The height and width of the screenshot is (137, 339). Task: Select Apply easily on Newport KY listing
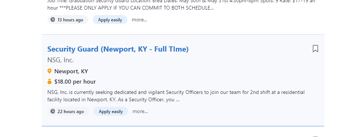[x=111, y=112]
